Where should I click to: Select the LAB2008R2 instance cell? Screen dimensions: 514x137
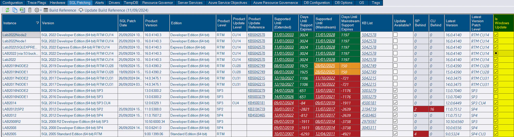pyautogui.click(x=21, y=122)
